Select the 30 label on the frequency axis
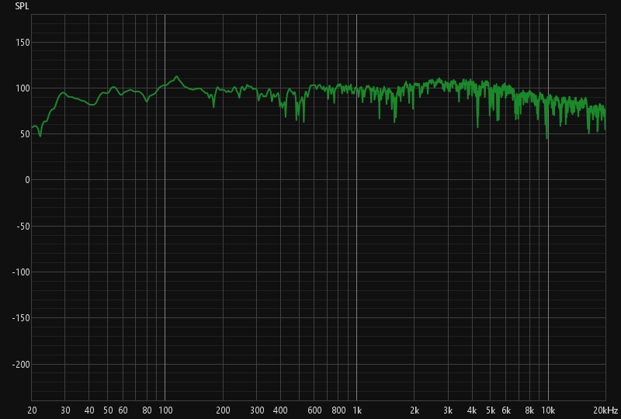Image resolution: width=621 pixels, height=419 pixels. pyautogui.click(x=65, y=410)
